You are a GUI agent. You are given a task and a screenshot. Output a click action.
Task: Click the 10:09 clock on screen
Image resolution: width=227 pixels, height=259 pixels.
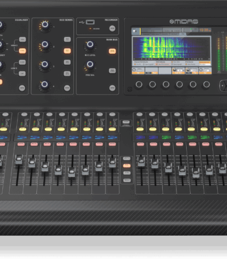coord(205,30)
